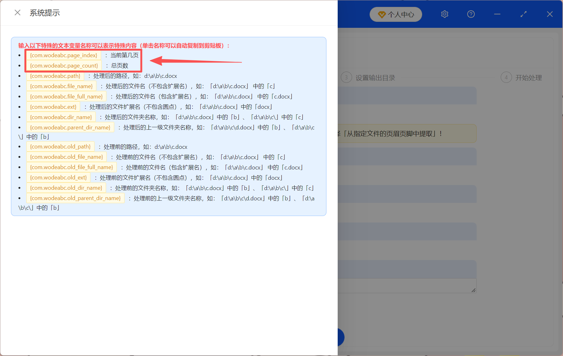The image size is (563, 356).
Task: Copy the {com.wodeabc.old_parent_dir_name} variable
Action: click(75, 198)
